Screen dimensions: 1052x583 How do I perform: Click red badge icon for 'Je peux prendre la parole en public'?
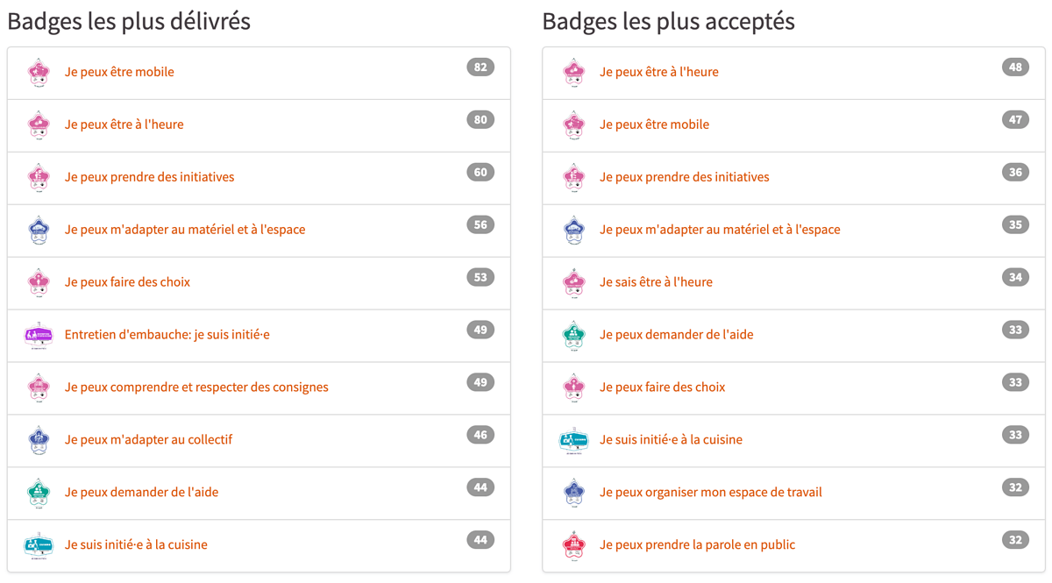click(574, 545)
